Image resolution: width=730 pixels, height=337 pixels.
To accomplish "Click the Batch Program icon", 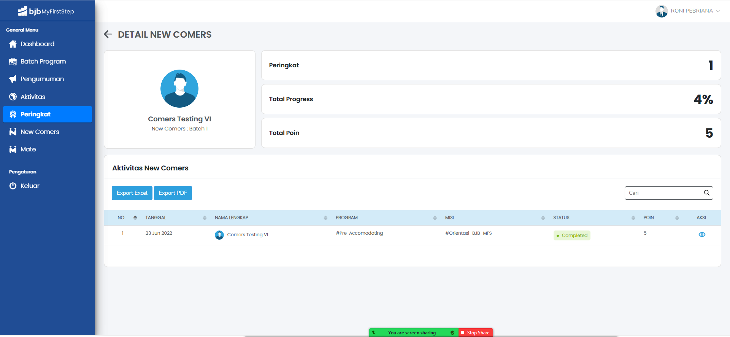I will point(13,62).
